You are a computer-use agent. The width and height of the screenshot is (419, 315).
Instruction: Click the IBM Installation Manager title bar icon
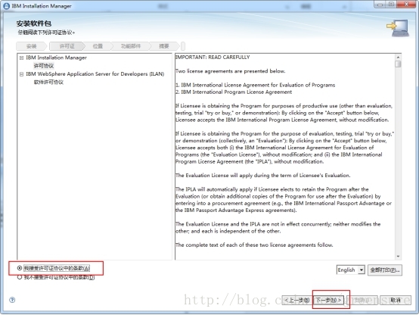pyautogui.click(x=6, y=6)
